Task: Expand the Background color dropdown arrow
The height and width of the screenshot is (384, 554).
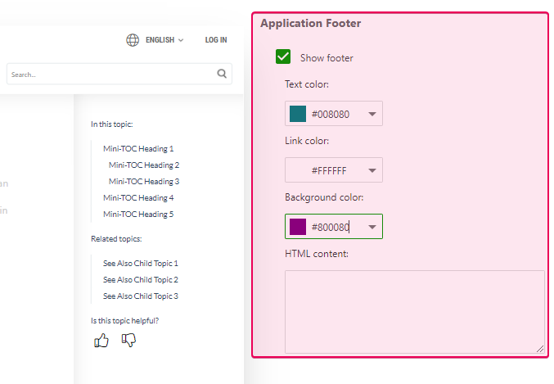Action: (372, 227)
